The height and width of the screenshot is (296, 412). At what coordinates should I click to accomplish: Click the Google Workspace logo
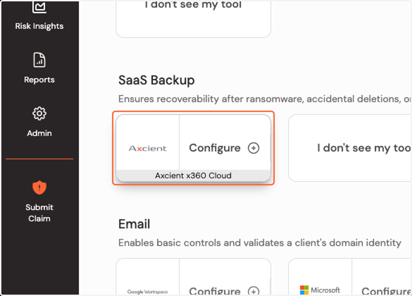click(148, 292)
